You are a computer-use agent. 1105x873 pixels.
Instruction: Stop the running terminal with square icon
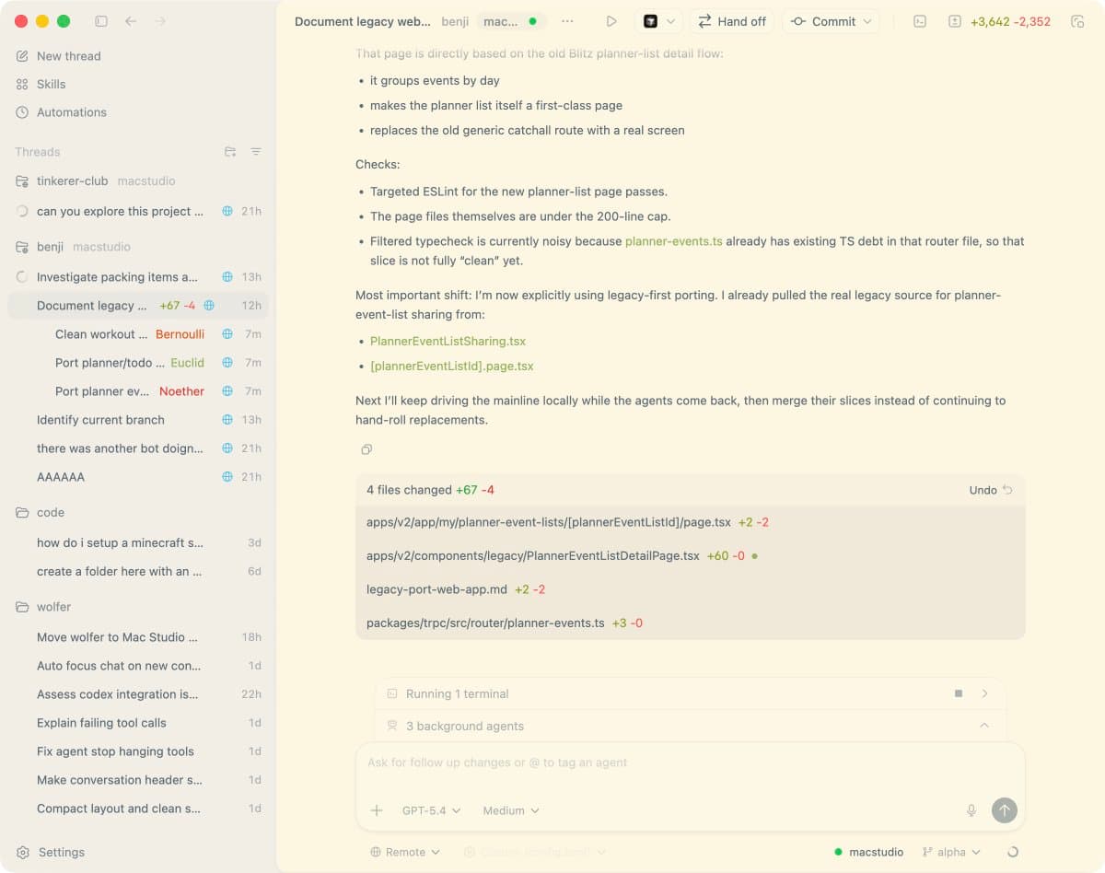958,693
